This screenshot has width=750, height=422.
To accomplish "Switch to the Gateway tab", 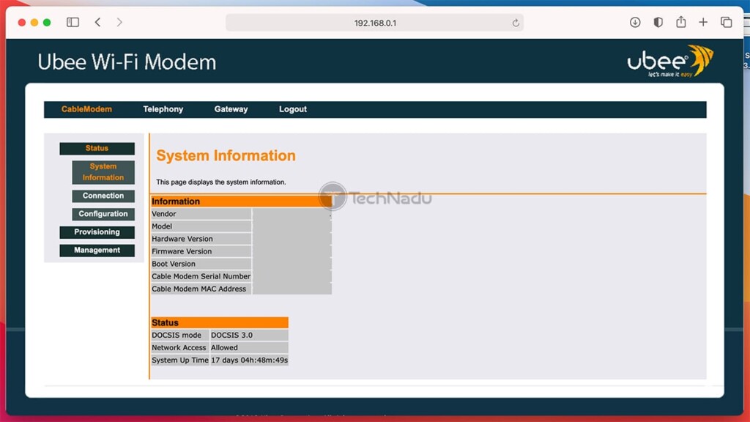I will click(x=231, y=109).
